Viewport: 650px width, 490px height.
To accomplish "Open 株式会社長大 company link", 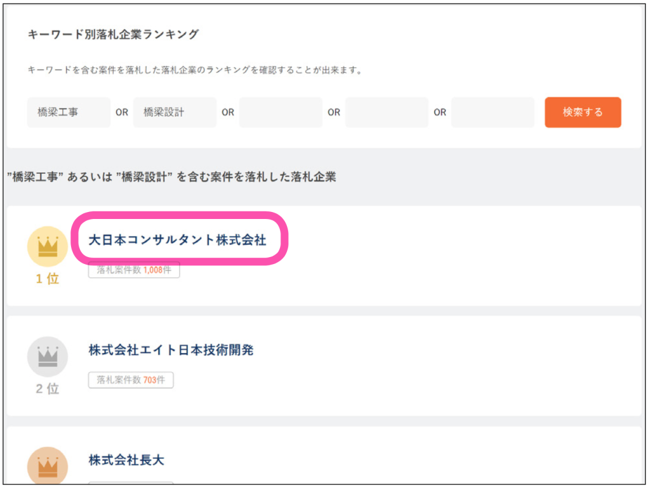I will pyautogui.click(x=126, y=460).
